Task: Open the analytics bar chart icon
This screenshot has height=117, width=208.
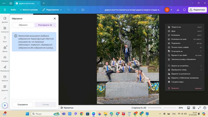Action: pyautogui.click(x=178, y=10)
